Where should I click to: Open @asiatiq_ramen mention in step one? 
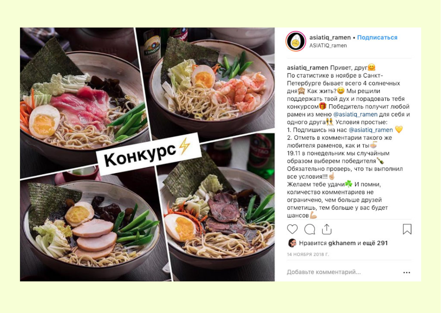point(371,130)
